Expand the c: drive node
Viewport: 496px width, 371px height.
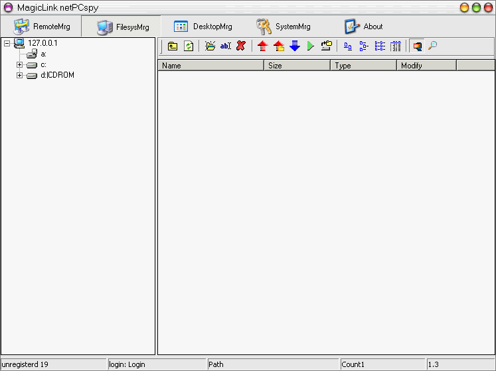20,65
